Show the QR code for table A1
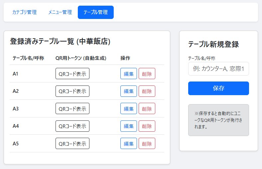 coord(72,74)
